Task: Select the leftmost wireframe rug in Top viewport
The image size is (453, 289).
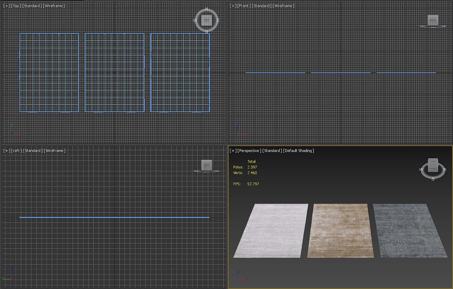Action: pos(49,73)
